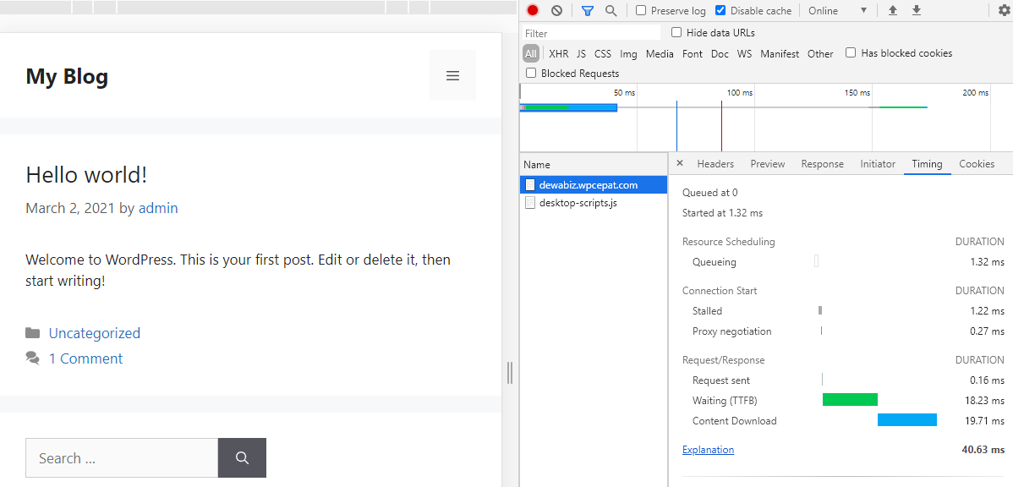
Task: Switch to the Headers tab
Action: pos(715,164)
